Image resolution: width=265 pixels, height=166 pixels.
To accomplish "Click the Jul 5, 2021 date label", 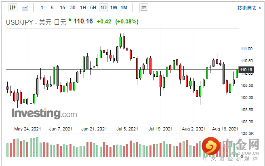I will coord(127,129).
